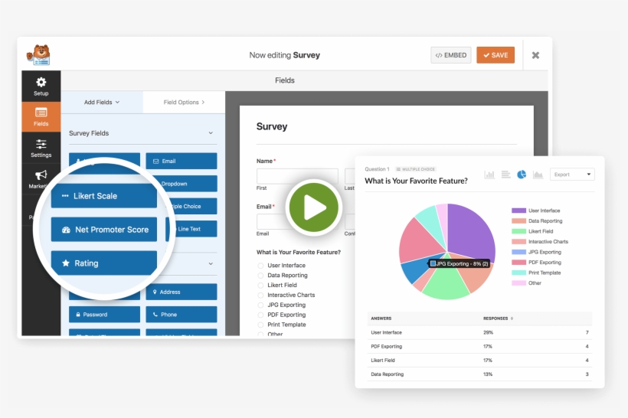Add the Phone field button
This screenshot has height=418, width=628.
pos(182,315)
